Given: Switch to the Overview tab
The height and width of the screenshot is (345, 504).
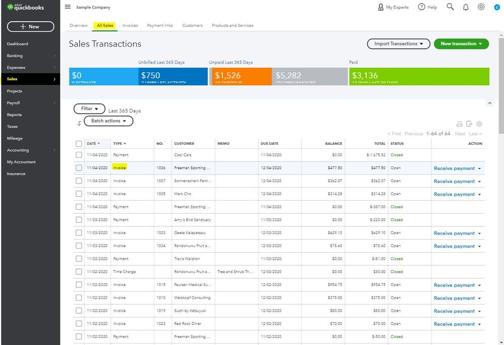Looking at the screenshot, I should pos(78,25).
